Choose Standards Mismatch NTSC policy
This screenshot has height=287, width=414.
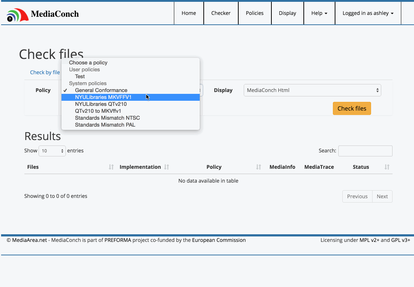point(131,118)
